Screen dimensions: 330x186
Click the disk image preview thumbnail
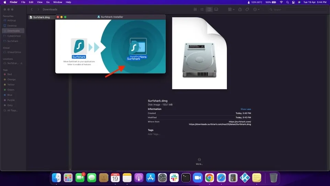199,53
